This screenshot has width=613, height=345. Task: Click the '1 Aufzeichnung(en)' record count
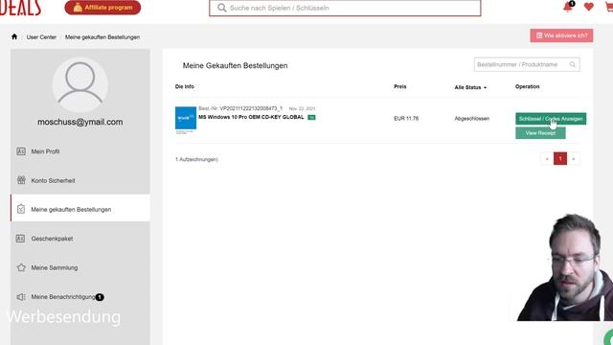click(x=196, y=160)
